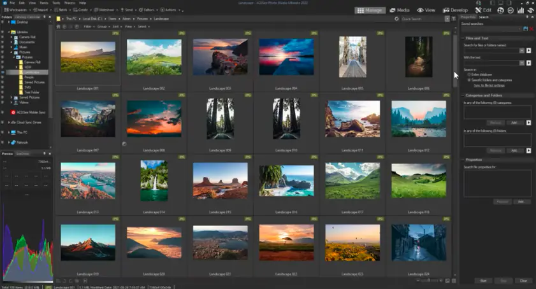Open Media mode
This screenshot has height=289, width=536.
tap(400, 10)
